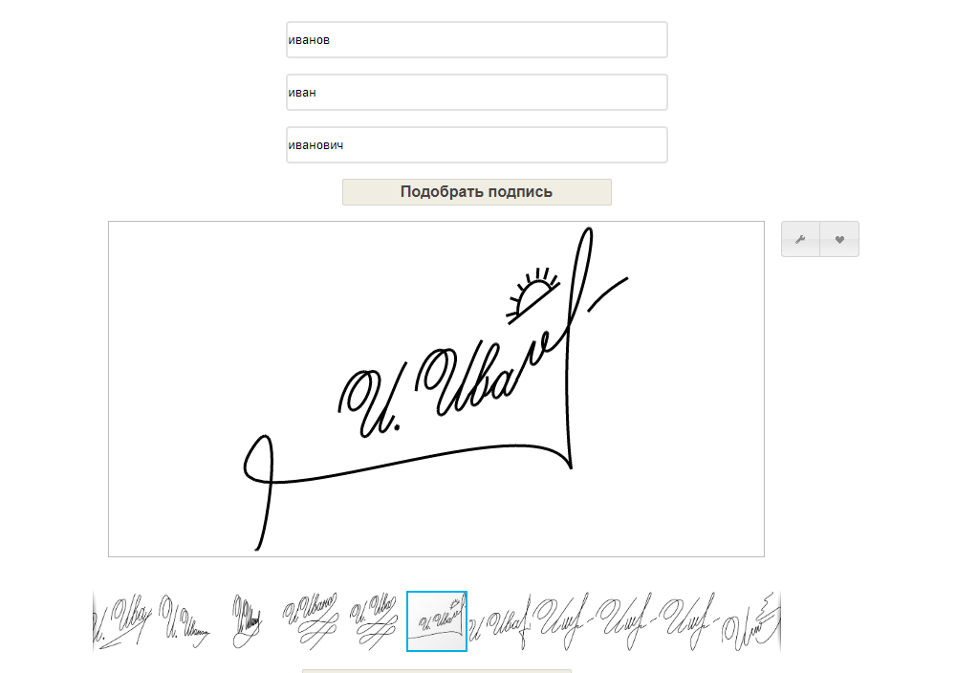The image size is (956, 673).
Task: Select the 'И.Ива' thumbnail with looped underline
Action: pyautogui.click(x=373, y=621)
